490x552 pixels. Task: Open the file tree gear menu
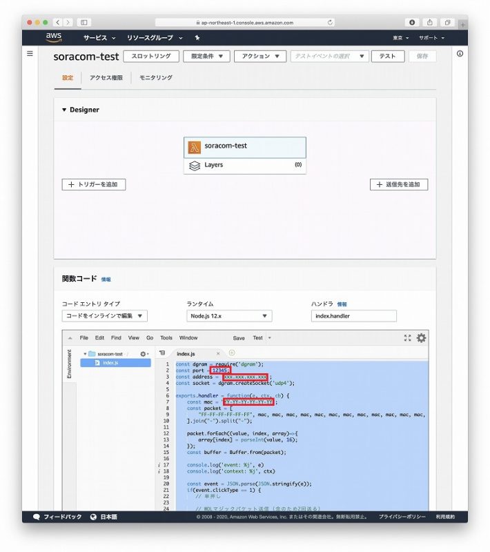(144, 354)
